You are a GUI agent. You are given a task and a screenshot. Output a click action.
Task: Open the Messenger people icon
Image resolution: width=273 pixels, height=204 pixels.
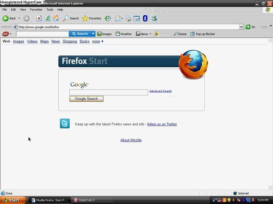click(154, 18)
